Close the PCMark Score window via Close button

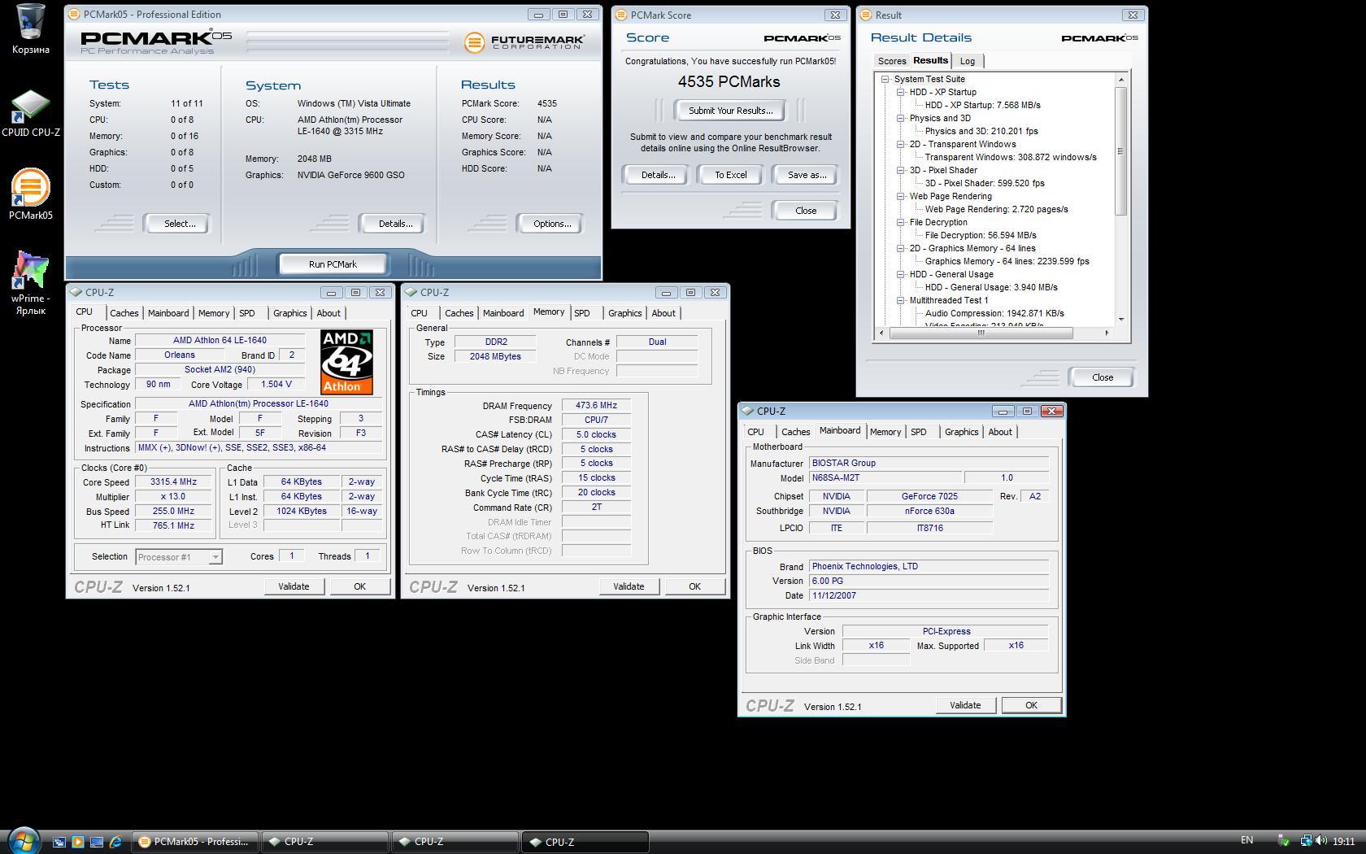point(805,211)
